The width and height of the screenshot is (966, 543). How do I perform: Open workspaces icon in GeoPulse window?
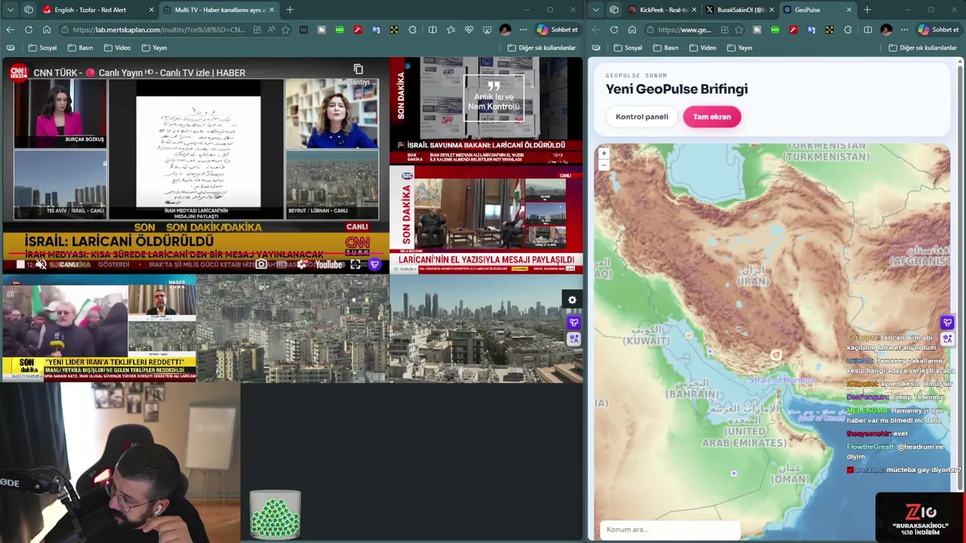point(614,10)
